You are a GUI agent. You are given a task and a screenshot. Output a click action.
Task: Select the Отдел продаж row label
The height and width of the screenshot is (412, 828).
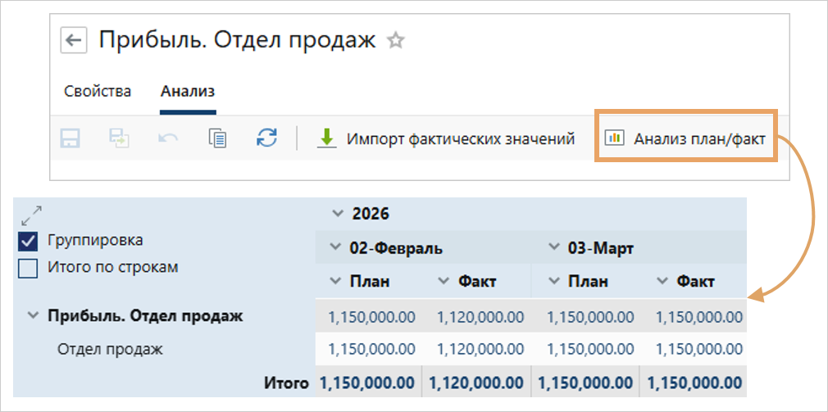coord(110,349)
